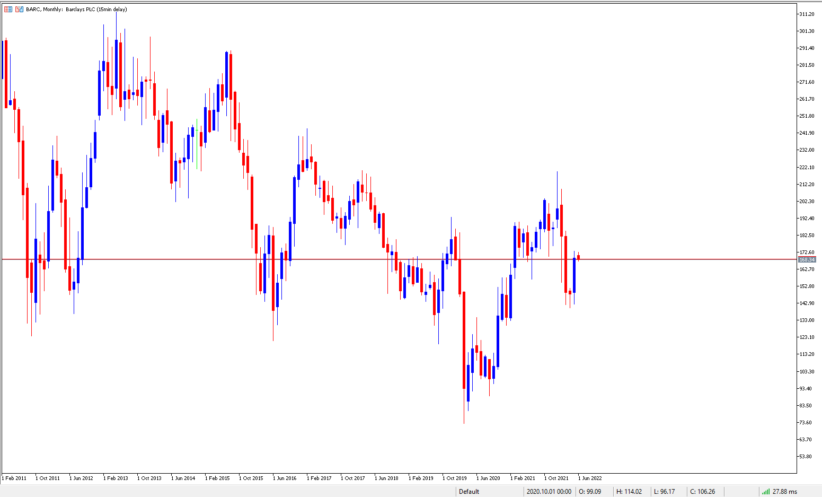The image size is (822, 497).
Task: Open the Default profile selector in status bar
Action: tap(469, 491)
